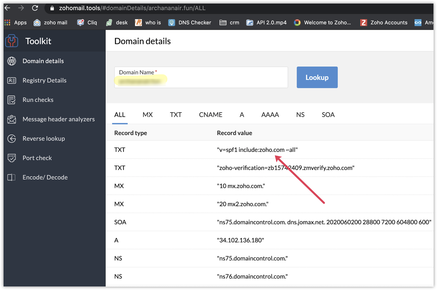Click the Toolkit logo icon
Screen dimensions: 437x290
pos(12,41)
